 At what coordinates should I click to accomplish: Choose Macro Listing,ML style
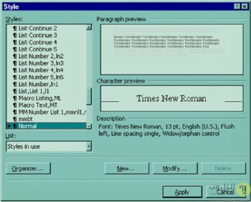click(40, 98)
